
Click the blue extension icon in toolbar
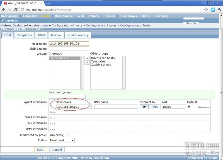click(213, 10)
